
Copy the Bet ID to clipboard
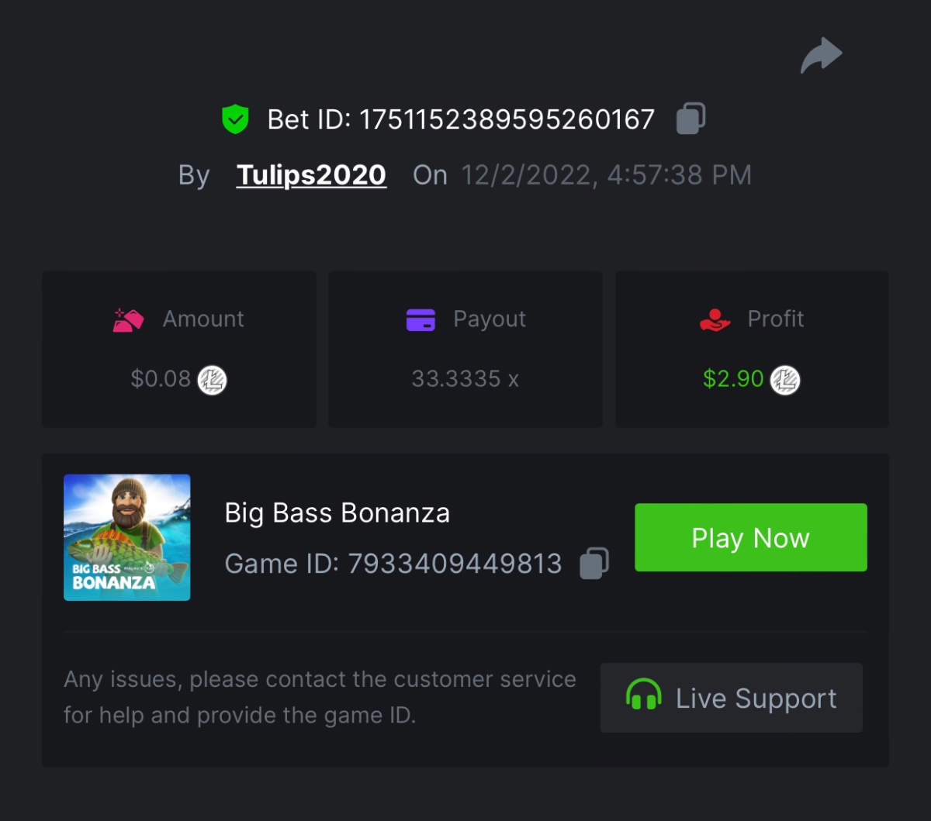[x=690, y=119]
